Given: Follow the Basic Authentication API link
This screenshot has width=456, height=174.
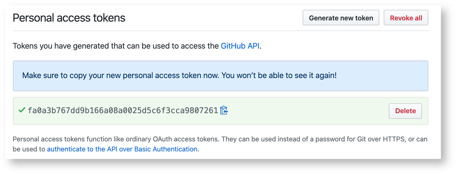Looking at the screenshot, I should click(122, 149).
